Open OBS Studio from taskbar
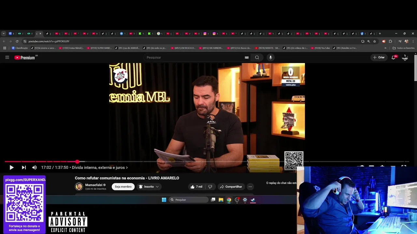 point(237,200)
